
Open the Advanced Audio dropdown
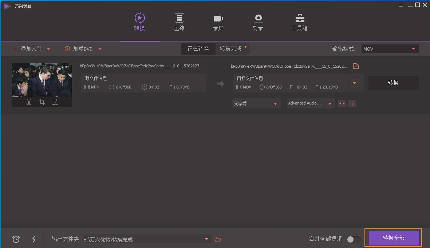point(310,103)
